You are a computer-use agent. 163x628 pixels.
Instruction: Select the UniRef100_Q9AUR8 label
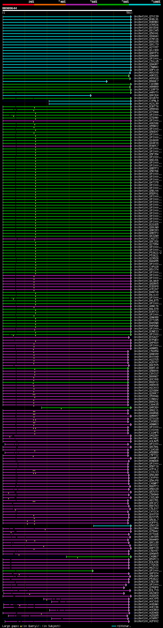146,56
